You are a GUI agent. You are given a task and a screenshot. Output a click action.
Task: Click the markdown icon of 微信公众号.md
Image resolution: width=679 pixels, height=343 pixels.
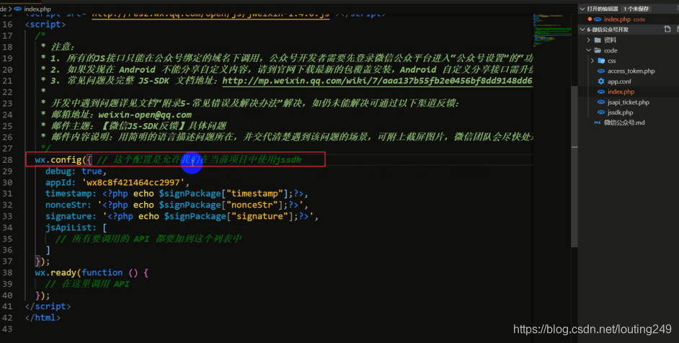(597, 122)
